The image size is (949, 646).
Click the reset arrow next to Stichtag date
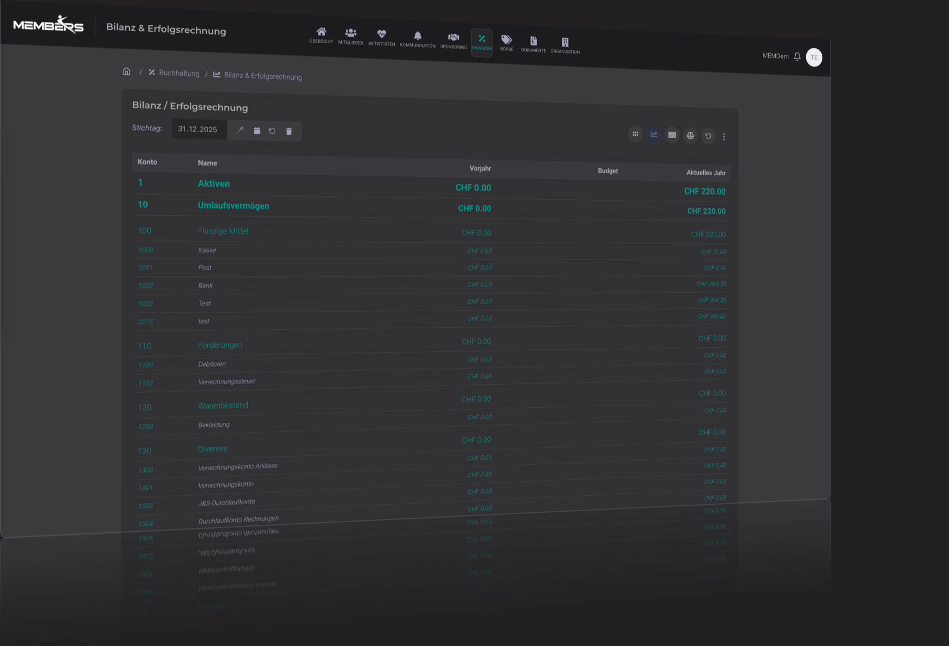(272, 131)
